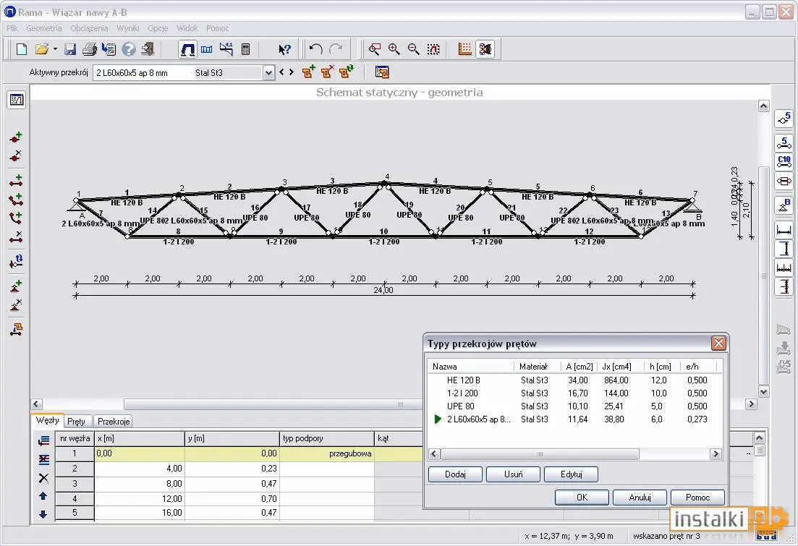Open the Wyniki menu
This screenshot has height=546, width=798.
pyautogui.click(x=128, y=28)
